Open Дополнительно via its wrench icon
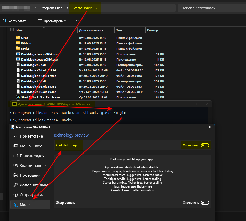The height and width of the screenshot is (221, 246). 16,185
